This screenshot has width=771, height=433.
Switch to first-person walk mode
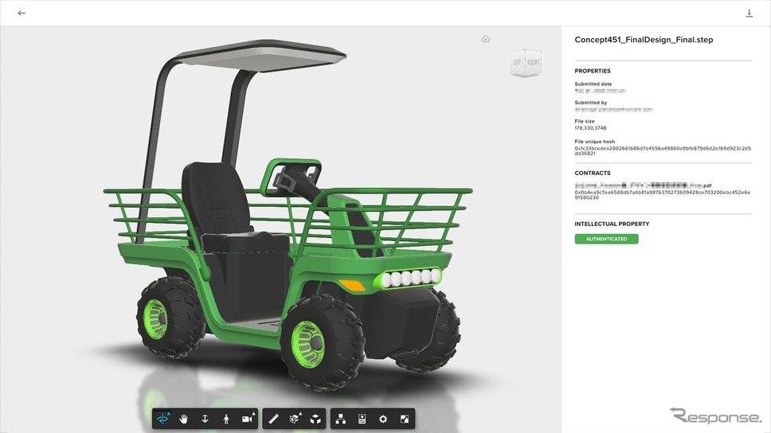[225, 419]
